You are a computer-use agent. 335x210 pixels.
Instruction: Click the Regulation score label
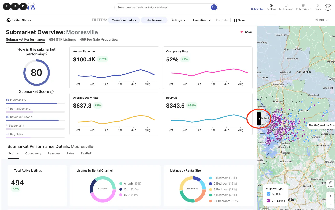click(17, 134)
